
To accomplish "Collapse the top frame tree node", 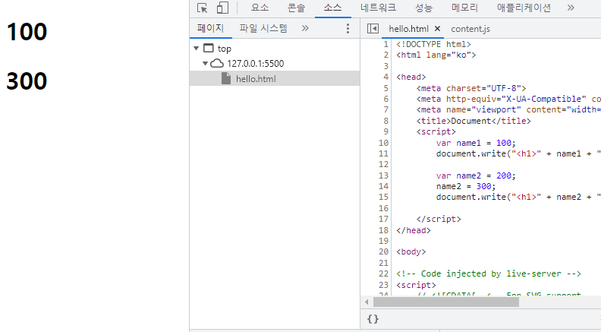I will tap(197, 49).
